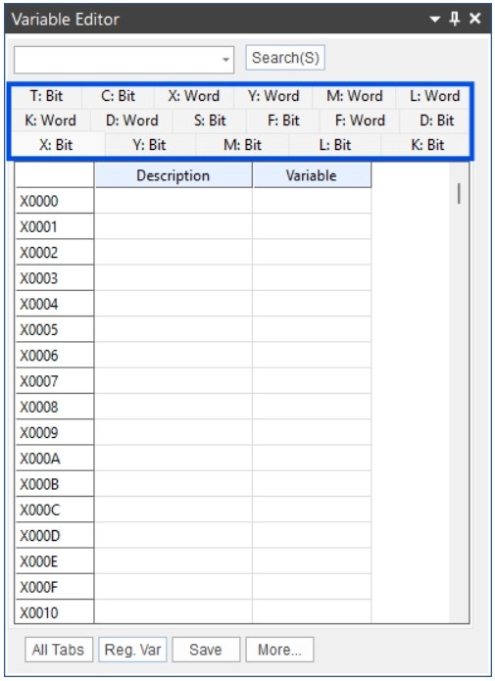The image size is (495, 681).
Task: Select row header X0005
Action: click(55, 329)
